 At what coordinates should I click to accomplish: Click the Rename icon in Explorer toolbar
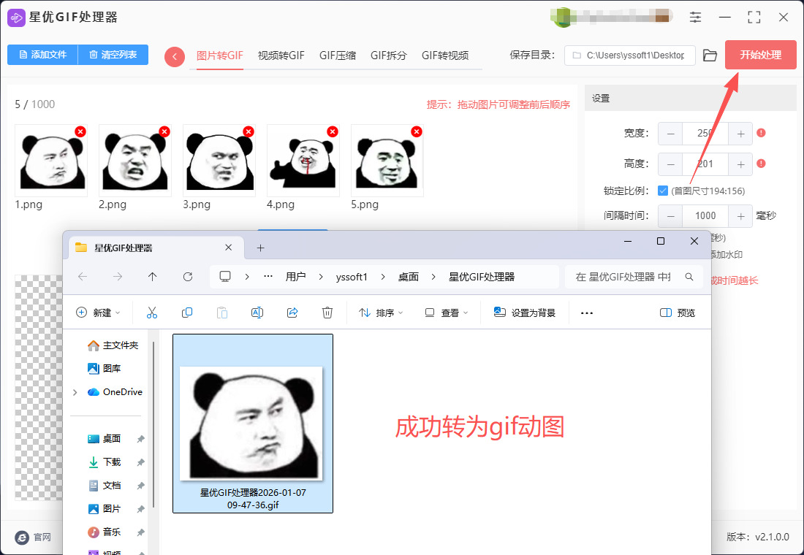click(x=257, y=313)
